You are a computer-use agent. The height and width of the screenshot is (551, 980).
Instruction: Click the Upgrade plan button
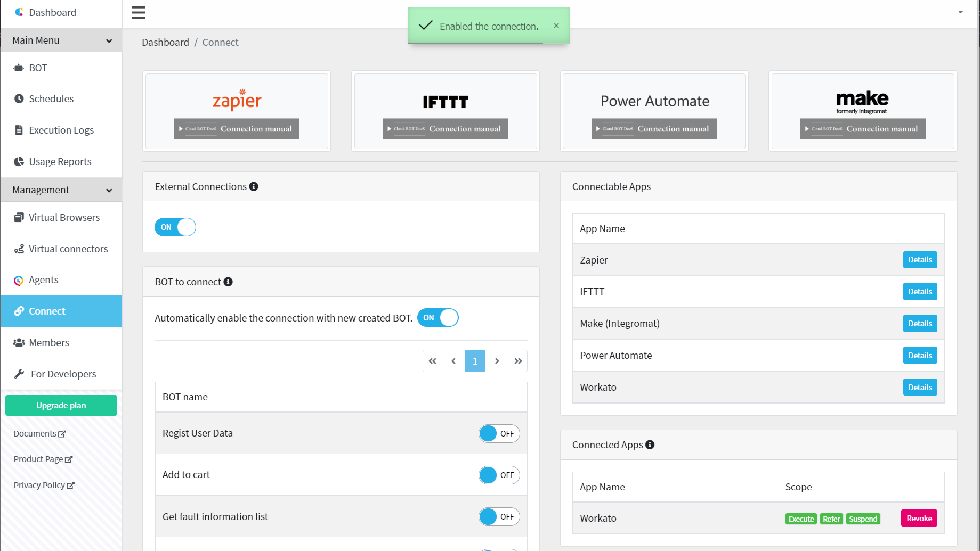61,406
